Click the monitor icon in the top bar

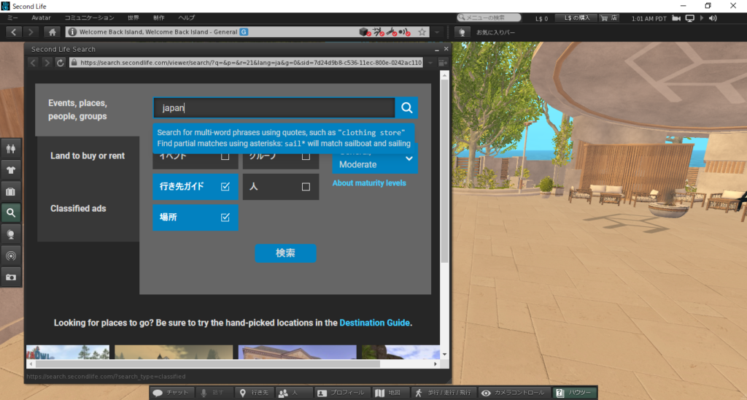689,18
